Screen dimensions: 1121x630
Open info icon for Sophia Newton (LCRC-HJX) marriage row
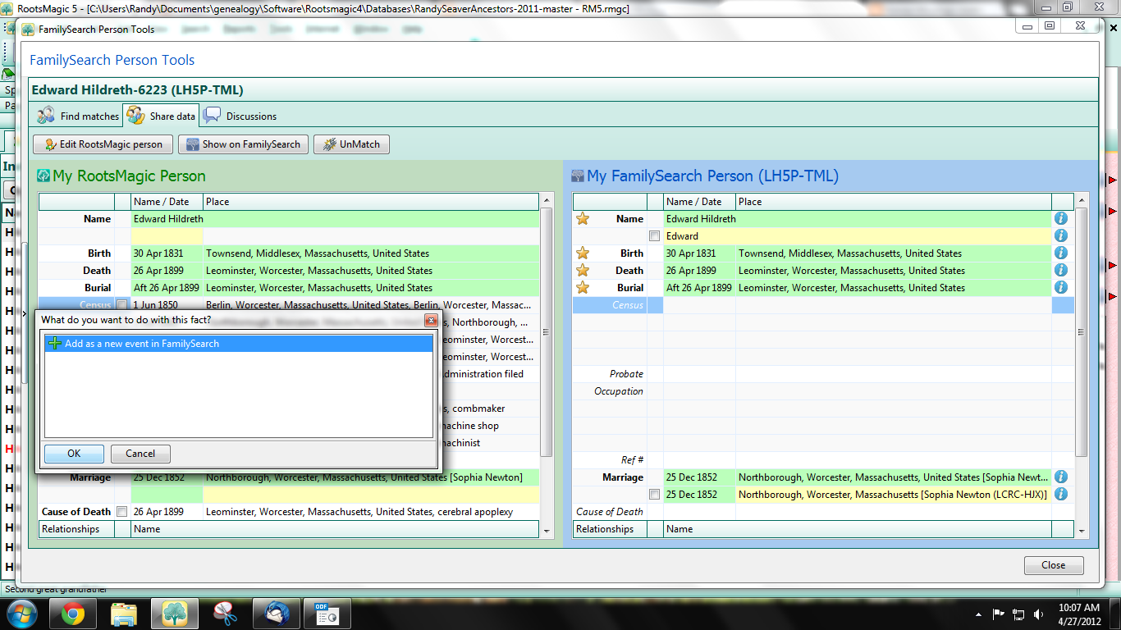coord(1061,495)
